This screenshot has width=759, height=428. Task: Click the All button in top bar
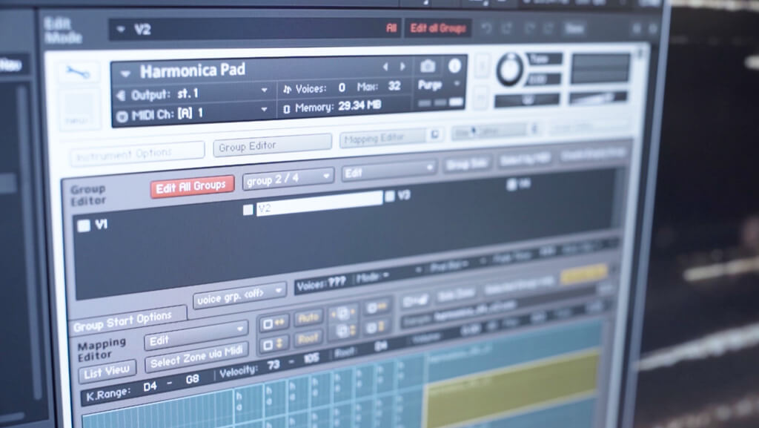point(391,28)
